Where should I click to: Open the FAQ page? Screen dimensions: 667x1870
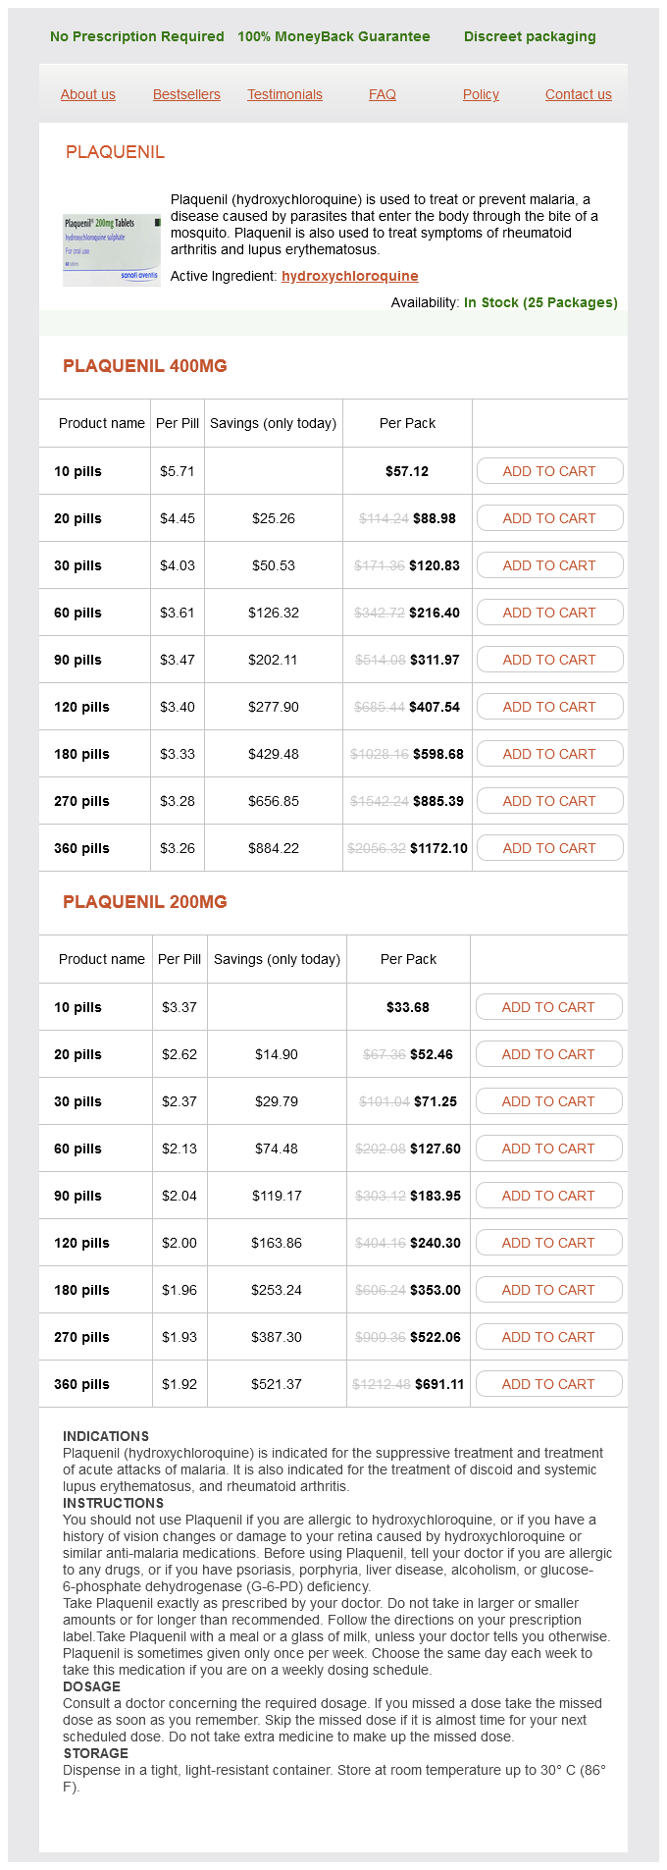[x=383, y=94]
